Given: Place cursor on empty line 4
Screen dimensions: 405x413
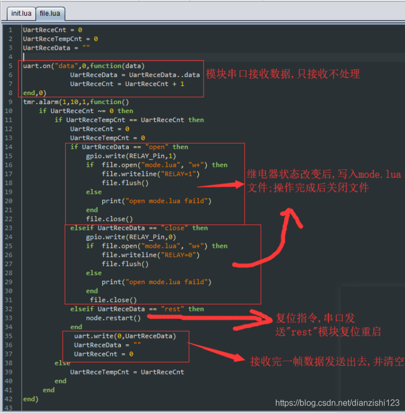Looking at the screenshot, I should [213, 57].
